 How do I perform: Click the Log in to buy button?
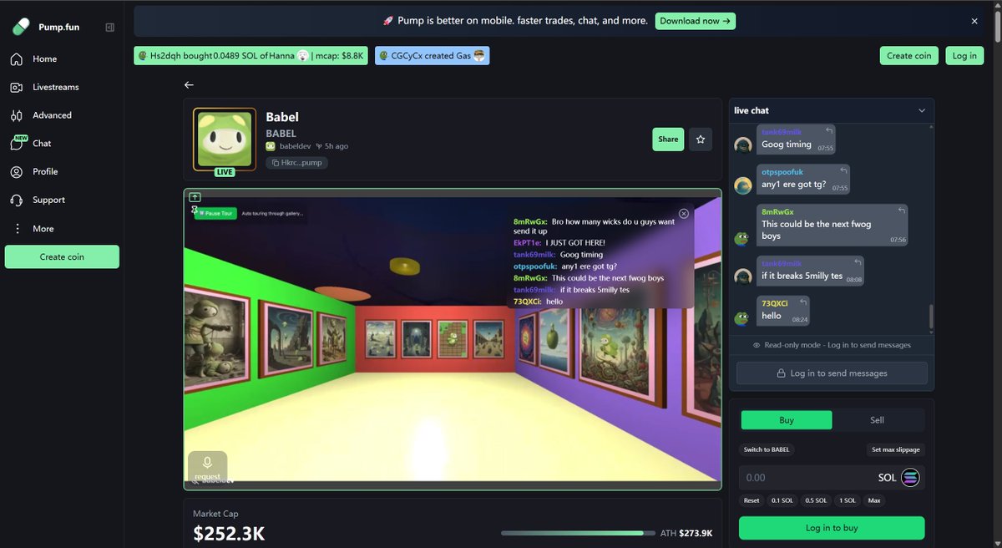click(832, 528)
